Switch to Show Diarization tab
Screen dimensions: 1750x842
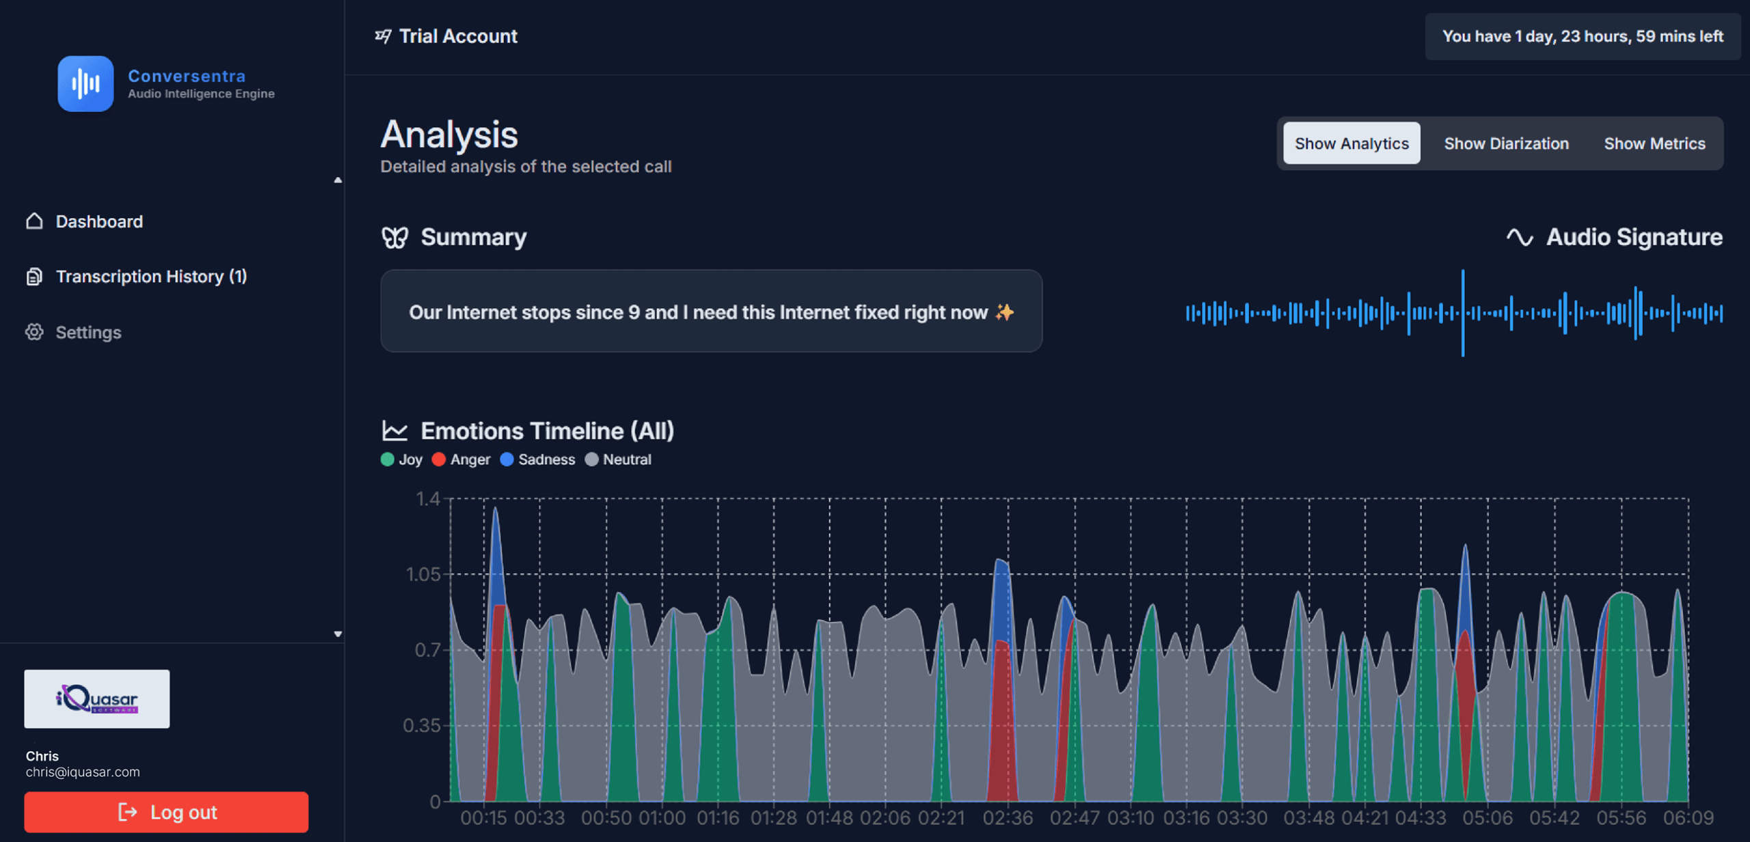click(1506, 144)
